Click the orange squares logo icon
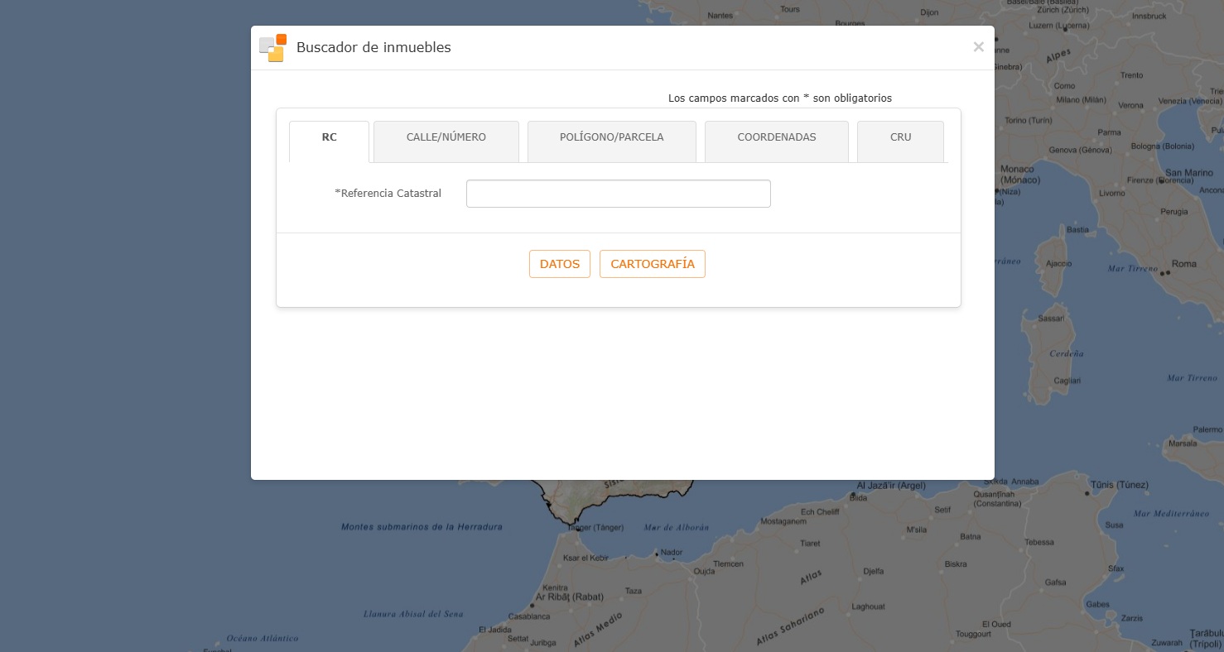 click(x=272, y=48)
